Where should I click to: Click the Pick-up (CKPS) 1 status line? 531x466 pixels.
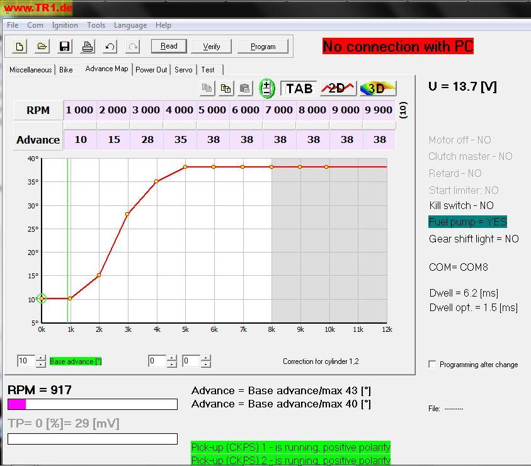click(x=291, y=447)
